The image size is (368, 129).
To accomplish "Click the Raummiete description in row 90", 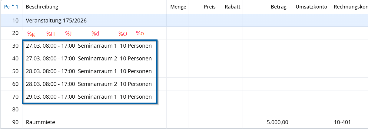I will click(x=40, y=122).
